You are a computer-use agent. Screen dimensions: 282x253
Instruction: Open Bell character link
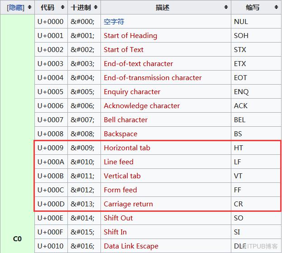coord(125,120)
